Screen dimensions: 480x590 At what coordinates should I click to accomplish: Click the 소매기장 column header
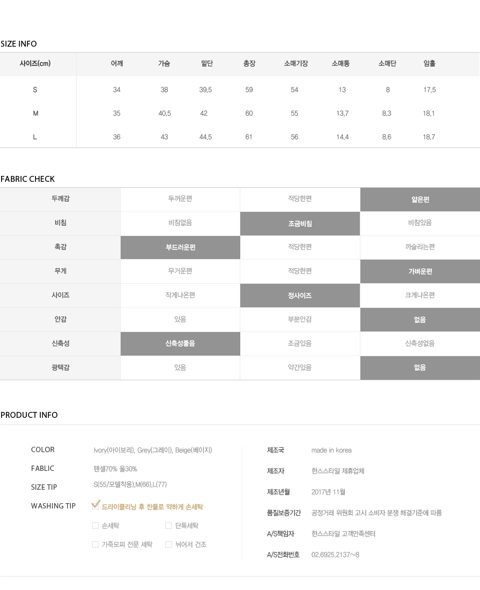tap(296, 64)
